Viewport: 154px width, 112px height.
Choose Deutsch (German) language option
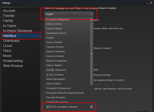point(55,51)
